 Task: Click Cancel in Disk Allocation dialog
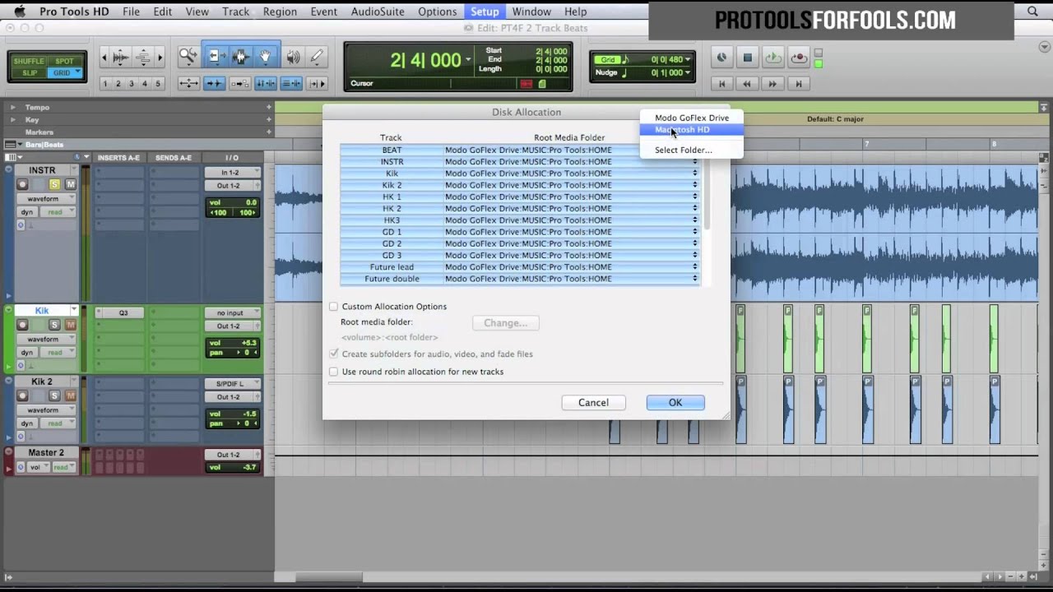point(593,402)
